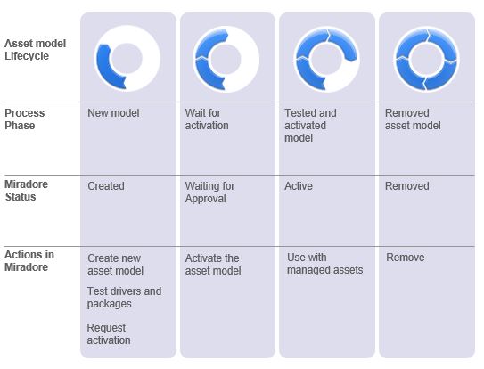The image size is (484, 369).
Task: Click the 'New model' phase text
Action: pyautogui.click(x=113, y=113)
